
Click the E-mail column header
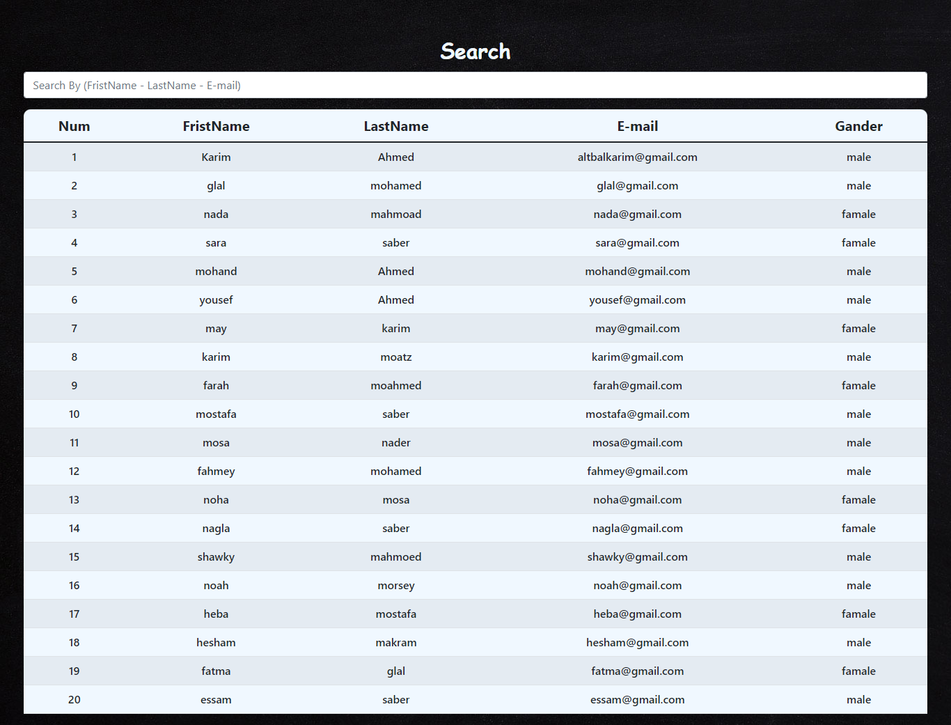point(638,126)
